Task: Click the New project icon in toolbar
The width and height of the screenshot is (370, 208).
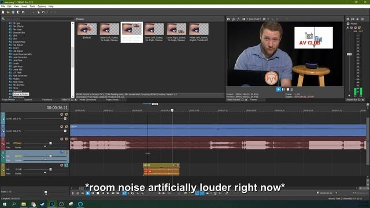Action: [3, 12]
